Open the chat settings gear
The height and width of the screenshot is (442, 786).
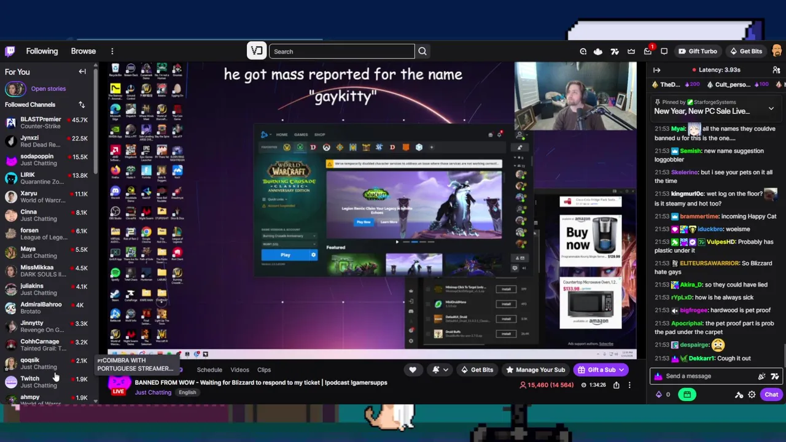752,395
